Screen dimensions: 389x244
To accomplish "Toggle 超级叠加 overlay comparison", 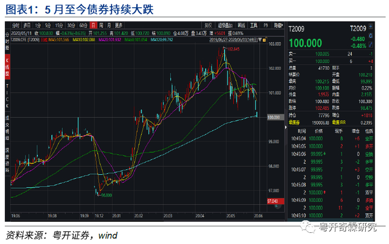I will (x=225, y=26).
